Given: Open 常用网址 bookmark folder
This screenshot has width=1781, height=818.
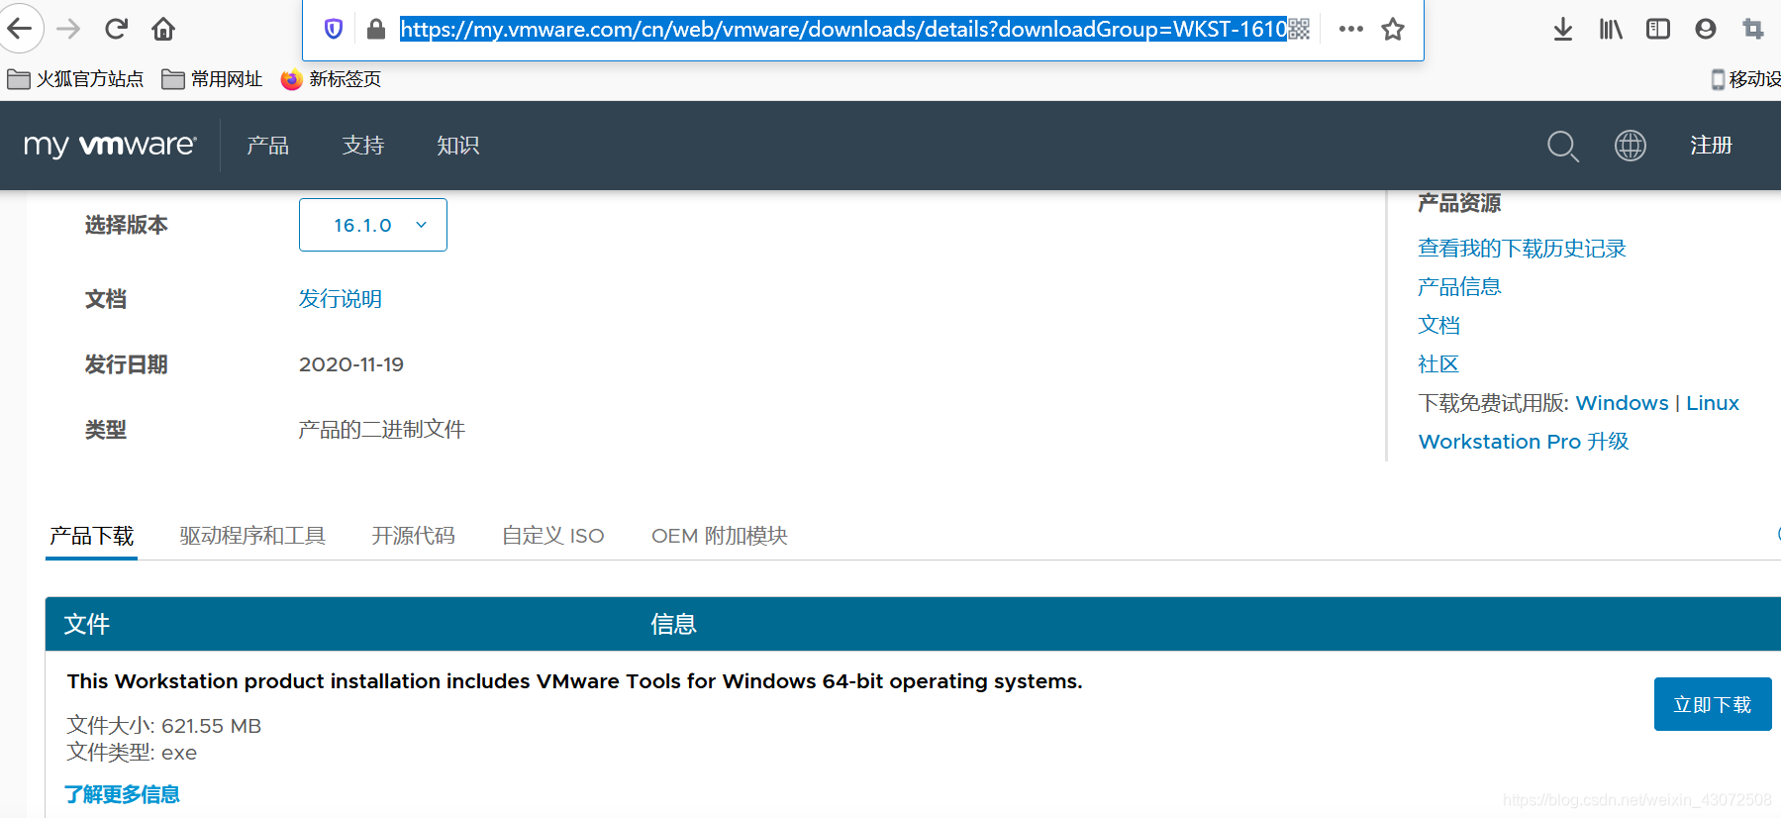Looking at the screenshot, I should [x=212, y=79].
